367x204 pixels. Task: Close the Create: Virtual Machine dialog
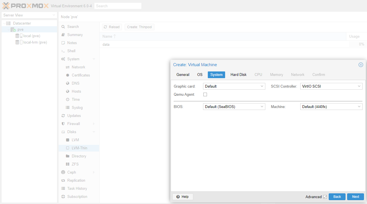pyautogui.click(x=361, y=65)
